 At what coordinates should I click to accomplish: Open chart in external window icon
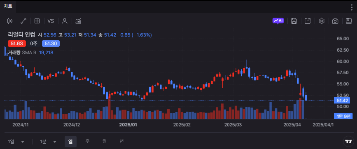point(308,21)
